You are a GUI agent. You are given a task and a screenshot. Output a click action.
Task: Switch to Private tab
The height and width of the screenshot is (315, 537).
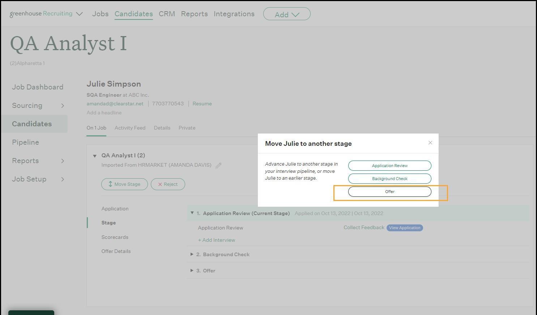point(187,128)
